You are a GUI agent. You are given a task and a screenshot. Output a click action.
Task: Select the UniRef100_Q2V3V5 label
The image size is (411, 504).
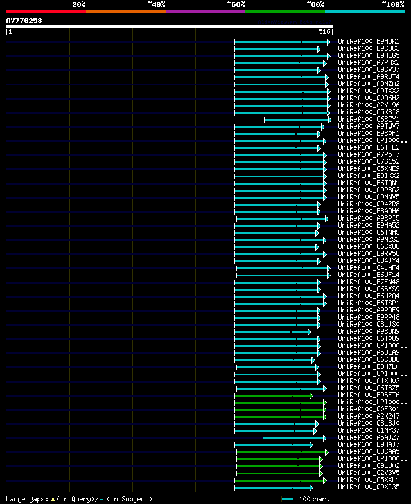(369, 473)
